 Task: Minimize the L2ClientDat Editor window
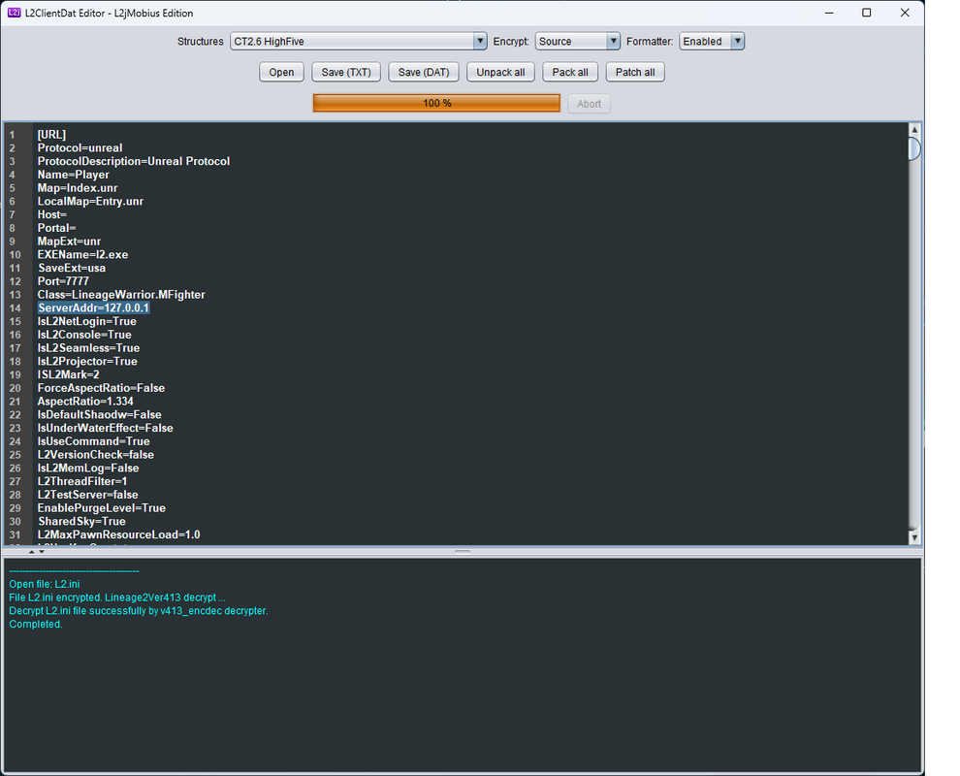coord(829,13)
